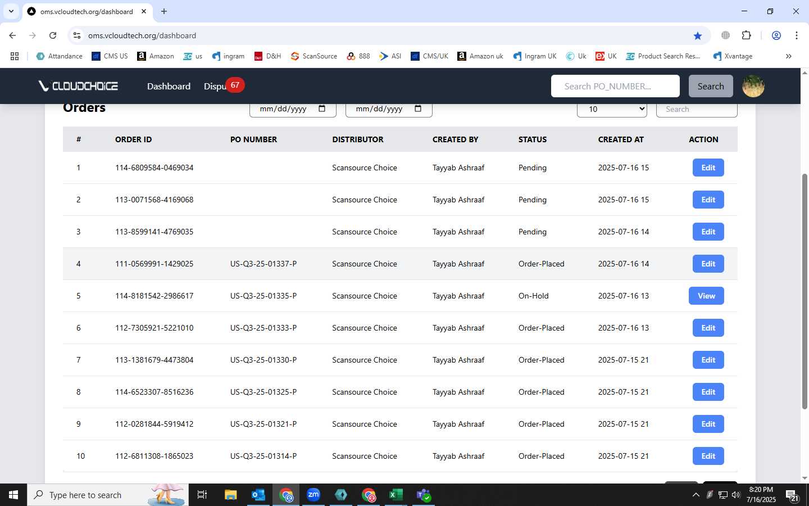The image size is (809, 506).
Task: Switch to the oms.vcloudtech.org tab
Action: click(87, 11)
